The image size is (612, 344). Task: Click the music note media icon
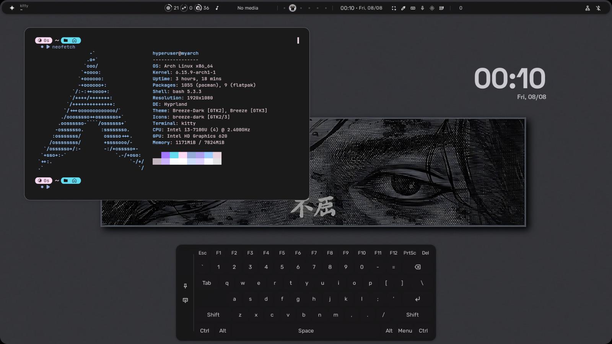217,8
